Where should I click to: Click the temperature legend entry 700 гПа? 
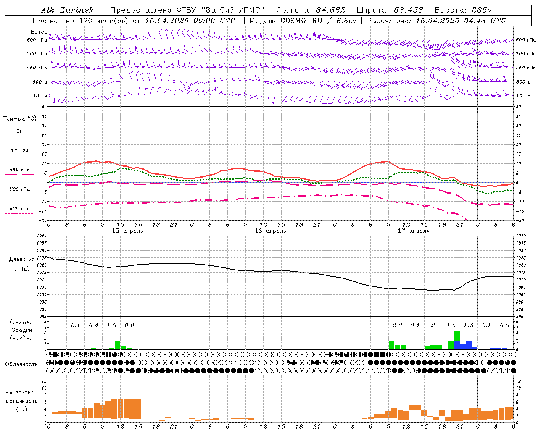click(x=19, y=189)
